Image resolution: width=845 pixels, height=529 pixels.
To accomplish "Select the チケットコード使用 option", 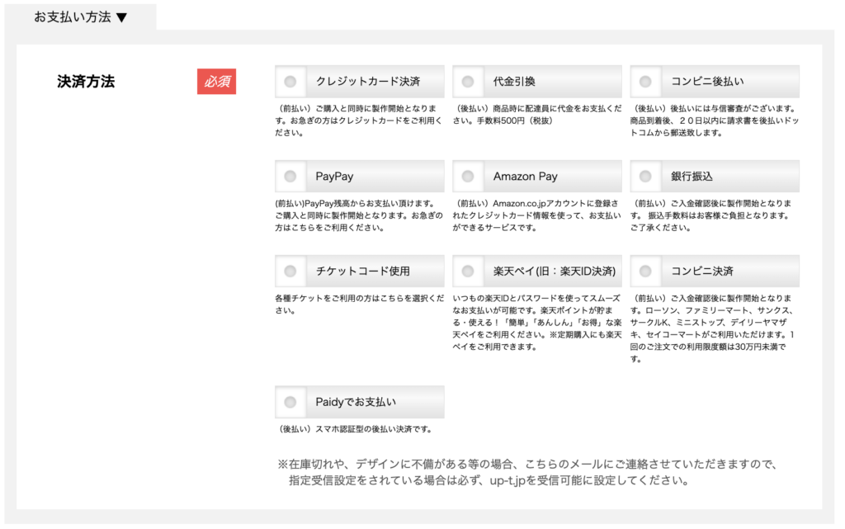I will [290, 272].
